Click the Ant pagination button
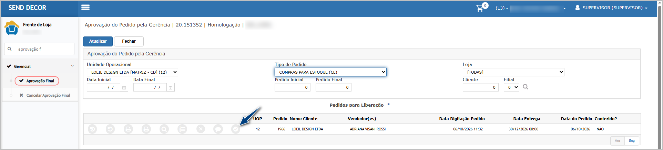This screenshot has height=150, width=663. click(x=618, y=141)
